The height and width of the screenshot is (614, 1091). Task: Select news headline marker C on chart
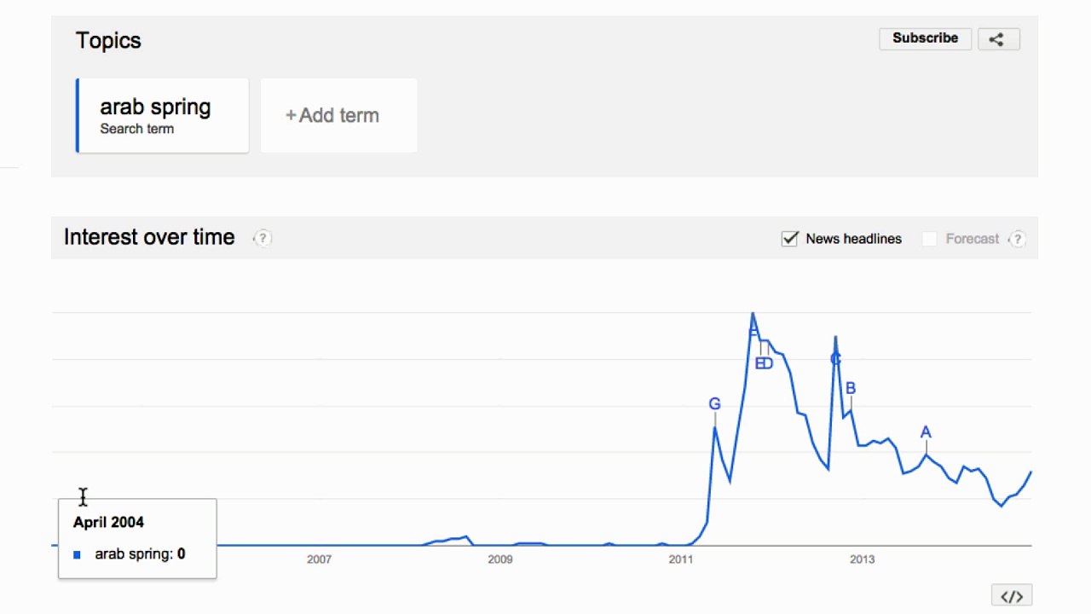(835, 360)
